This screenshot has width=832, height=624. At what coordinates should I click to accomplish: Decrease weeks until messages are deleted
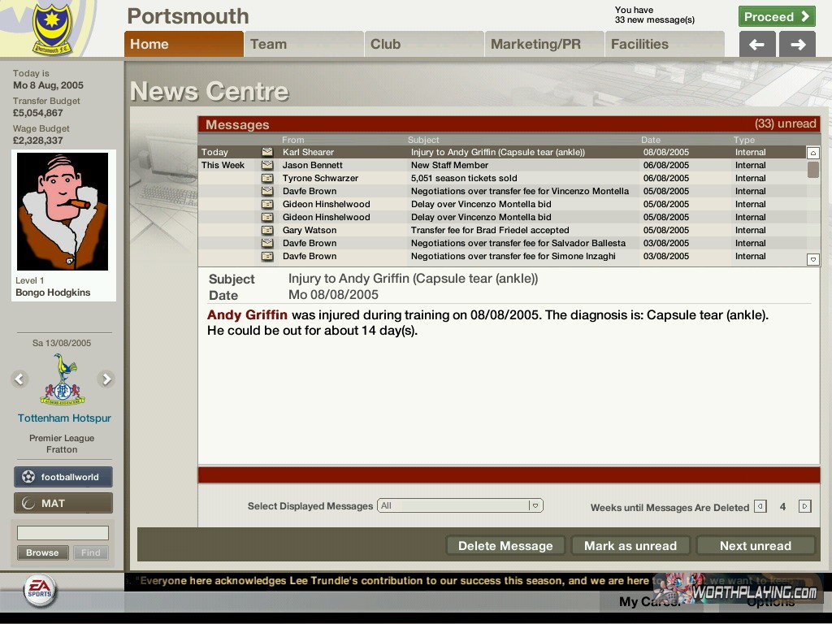coord(760,506)
